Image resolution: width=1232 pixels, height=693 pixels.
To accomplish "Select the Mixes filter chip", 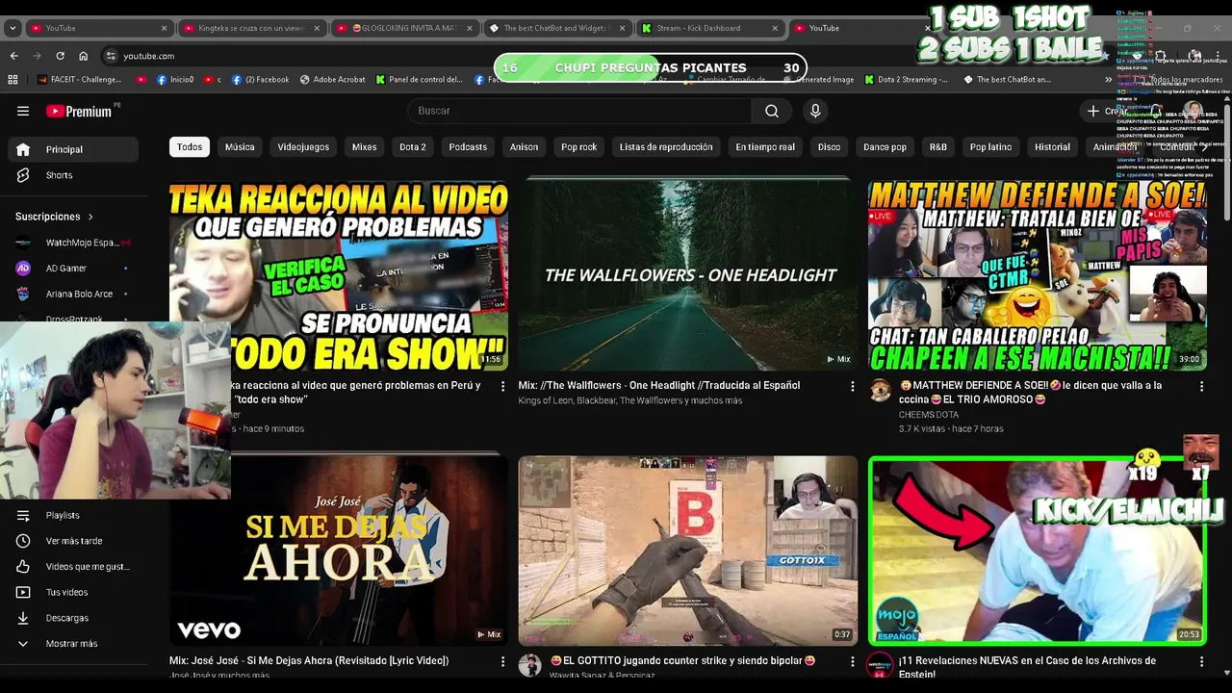I will point(364,147).
